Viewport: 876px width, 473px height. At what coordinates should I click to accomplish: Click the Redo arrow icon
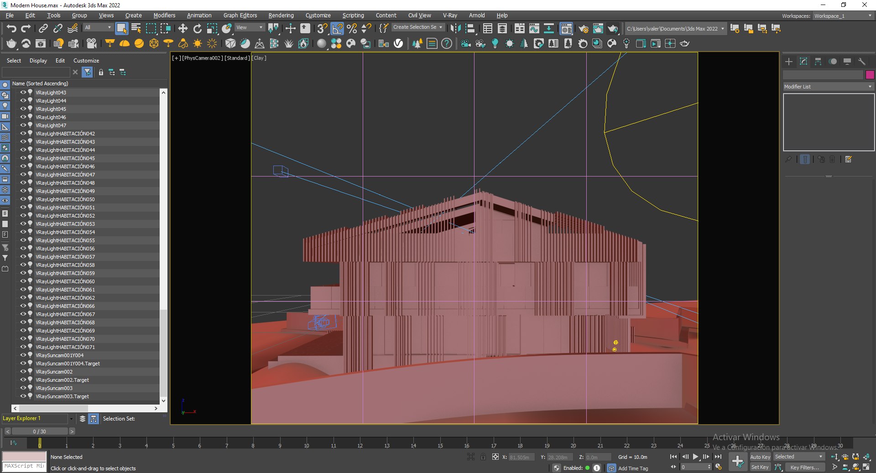point(26,28)
